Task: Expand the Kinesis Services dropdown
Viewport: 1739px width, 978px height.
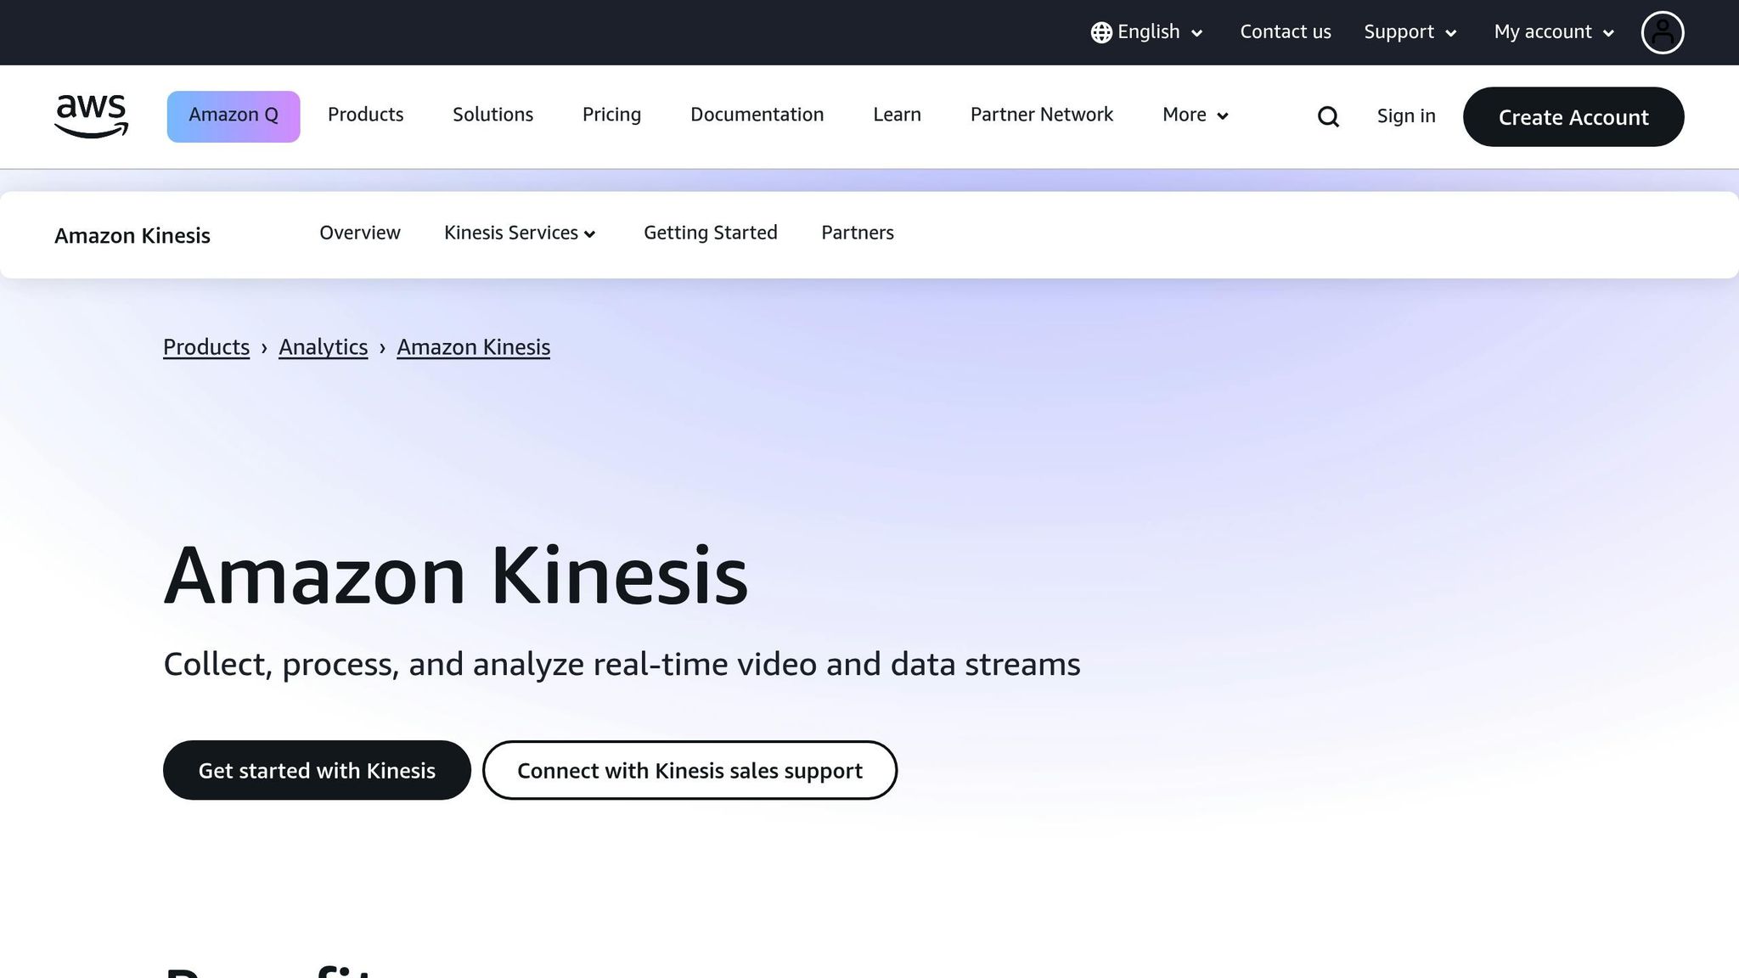Action: click(520, 233)
